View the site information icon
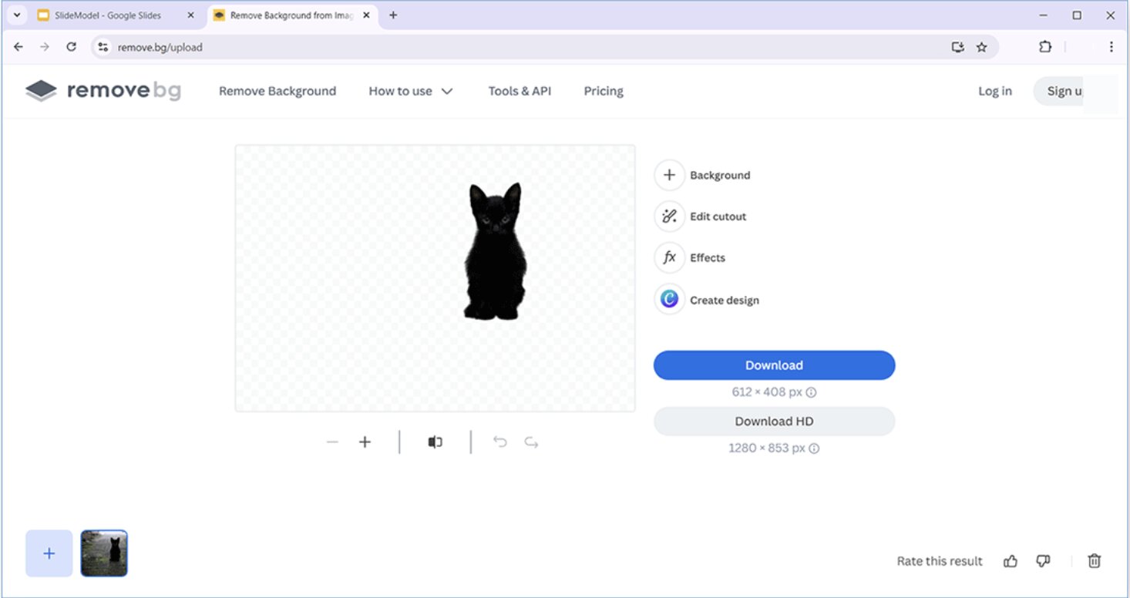This screenshot has width=1130, height=598. [103, 47]
